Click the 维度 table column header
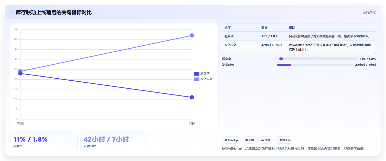Screen dimensions: 386x161 pyautogui.click(x=228, y=28)
